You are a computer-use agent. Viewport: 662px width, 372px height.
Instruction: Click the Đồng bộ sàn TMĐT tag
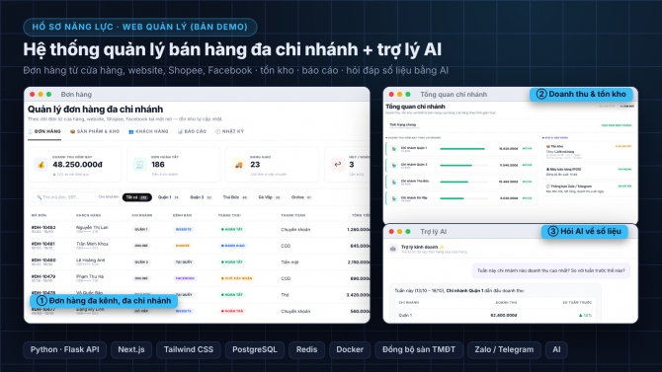(x=419, y=349)
